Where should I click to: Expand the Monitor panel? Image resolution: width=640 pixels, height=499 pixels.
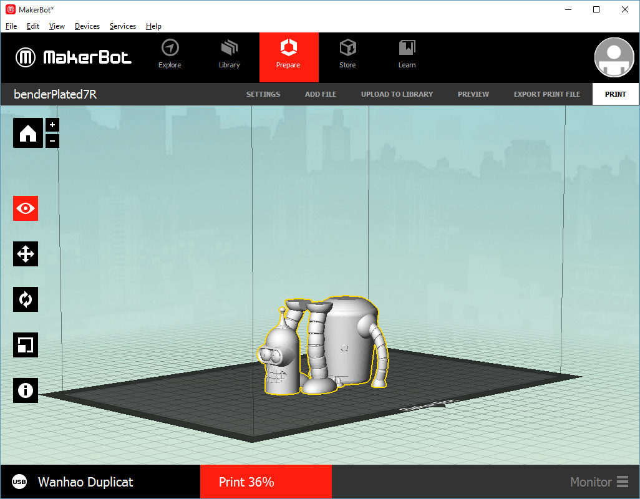[599, 482]
